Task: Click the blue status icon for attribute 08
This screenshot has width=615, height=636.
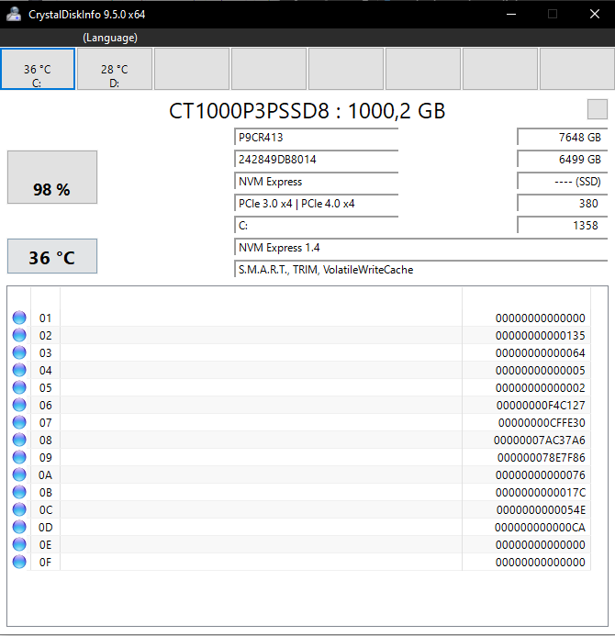Action: point(19,440)
